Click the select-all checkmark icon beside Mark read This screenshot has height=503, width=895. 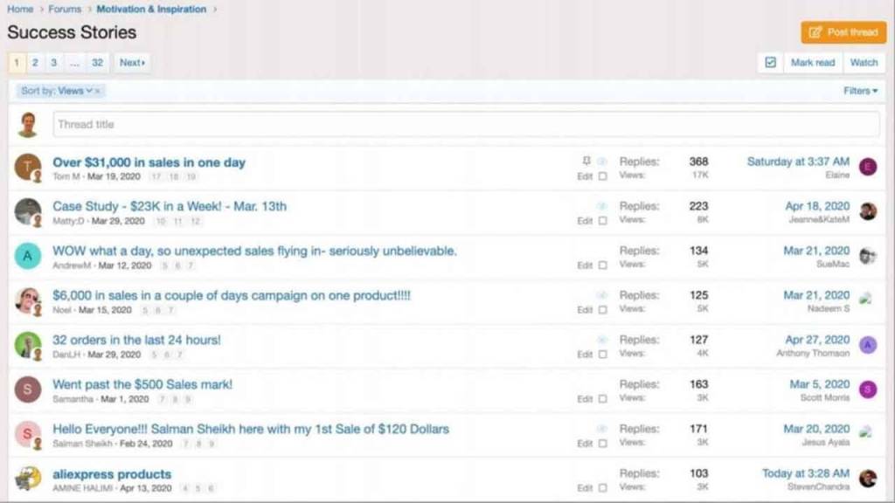pyautogui.click(x=770, y=63)
